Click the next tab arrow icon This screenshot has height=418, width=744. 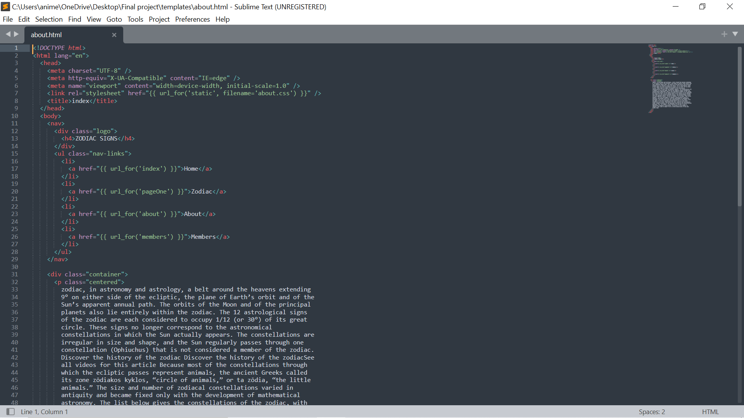(x=16, y=34)
